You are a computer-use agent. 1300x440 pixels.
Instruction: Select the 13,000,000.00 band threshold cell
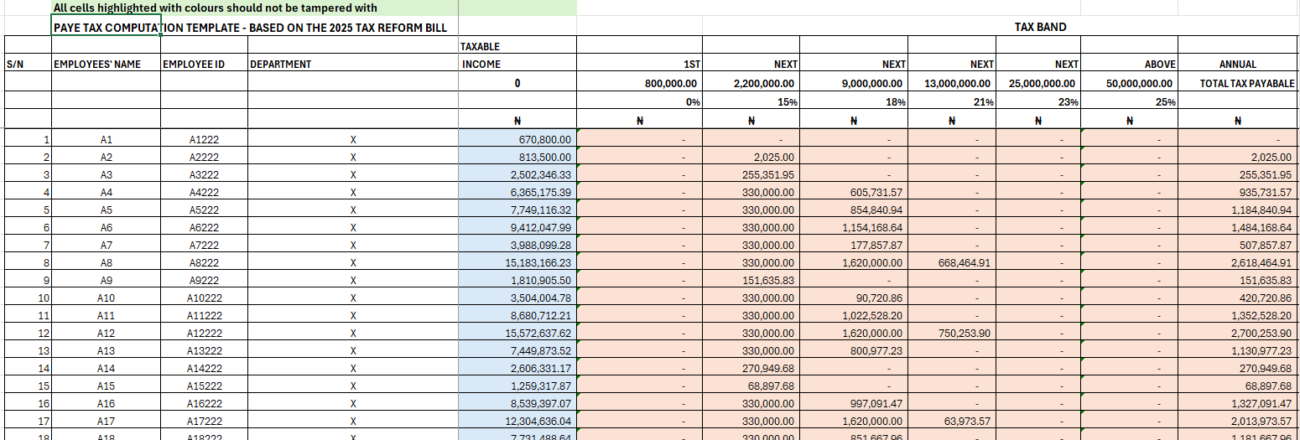point(952,83)
